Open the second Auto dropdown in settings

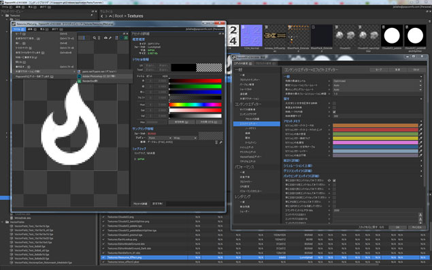(377, 90)
